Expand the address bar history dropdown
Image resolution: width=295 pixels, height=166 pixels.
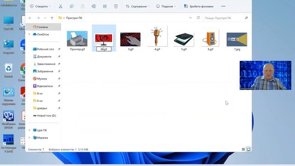point(190,18)
